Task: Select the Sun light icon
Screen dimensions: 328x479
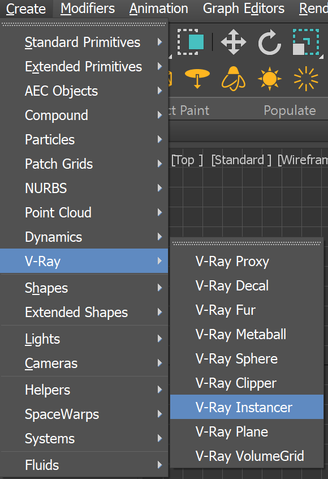Action: coord(269,79)
